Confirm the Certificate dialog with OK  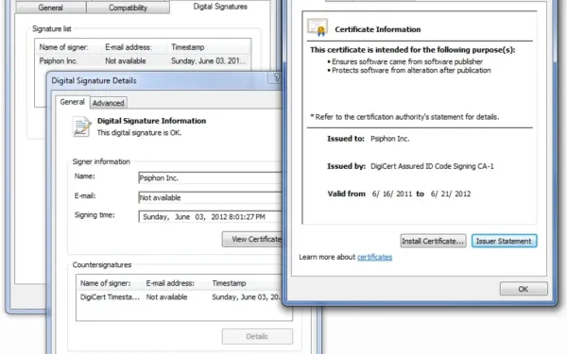coord(524,289)
